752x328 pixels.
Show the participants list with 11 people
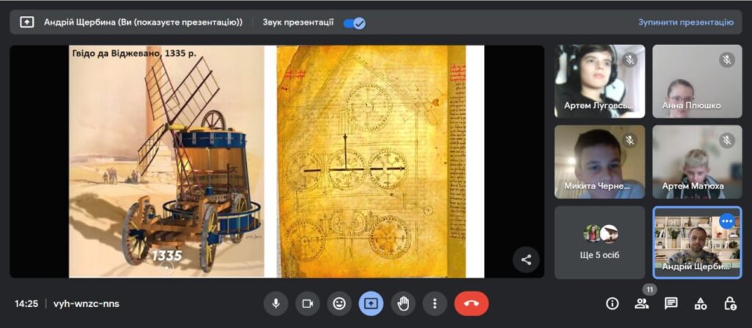pos(642,303)
